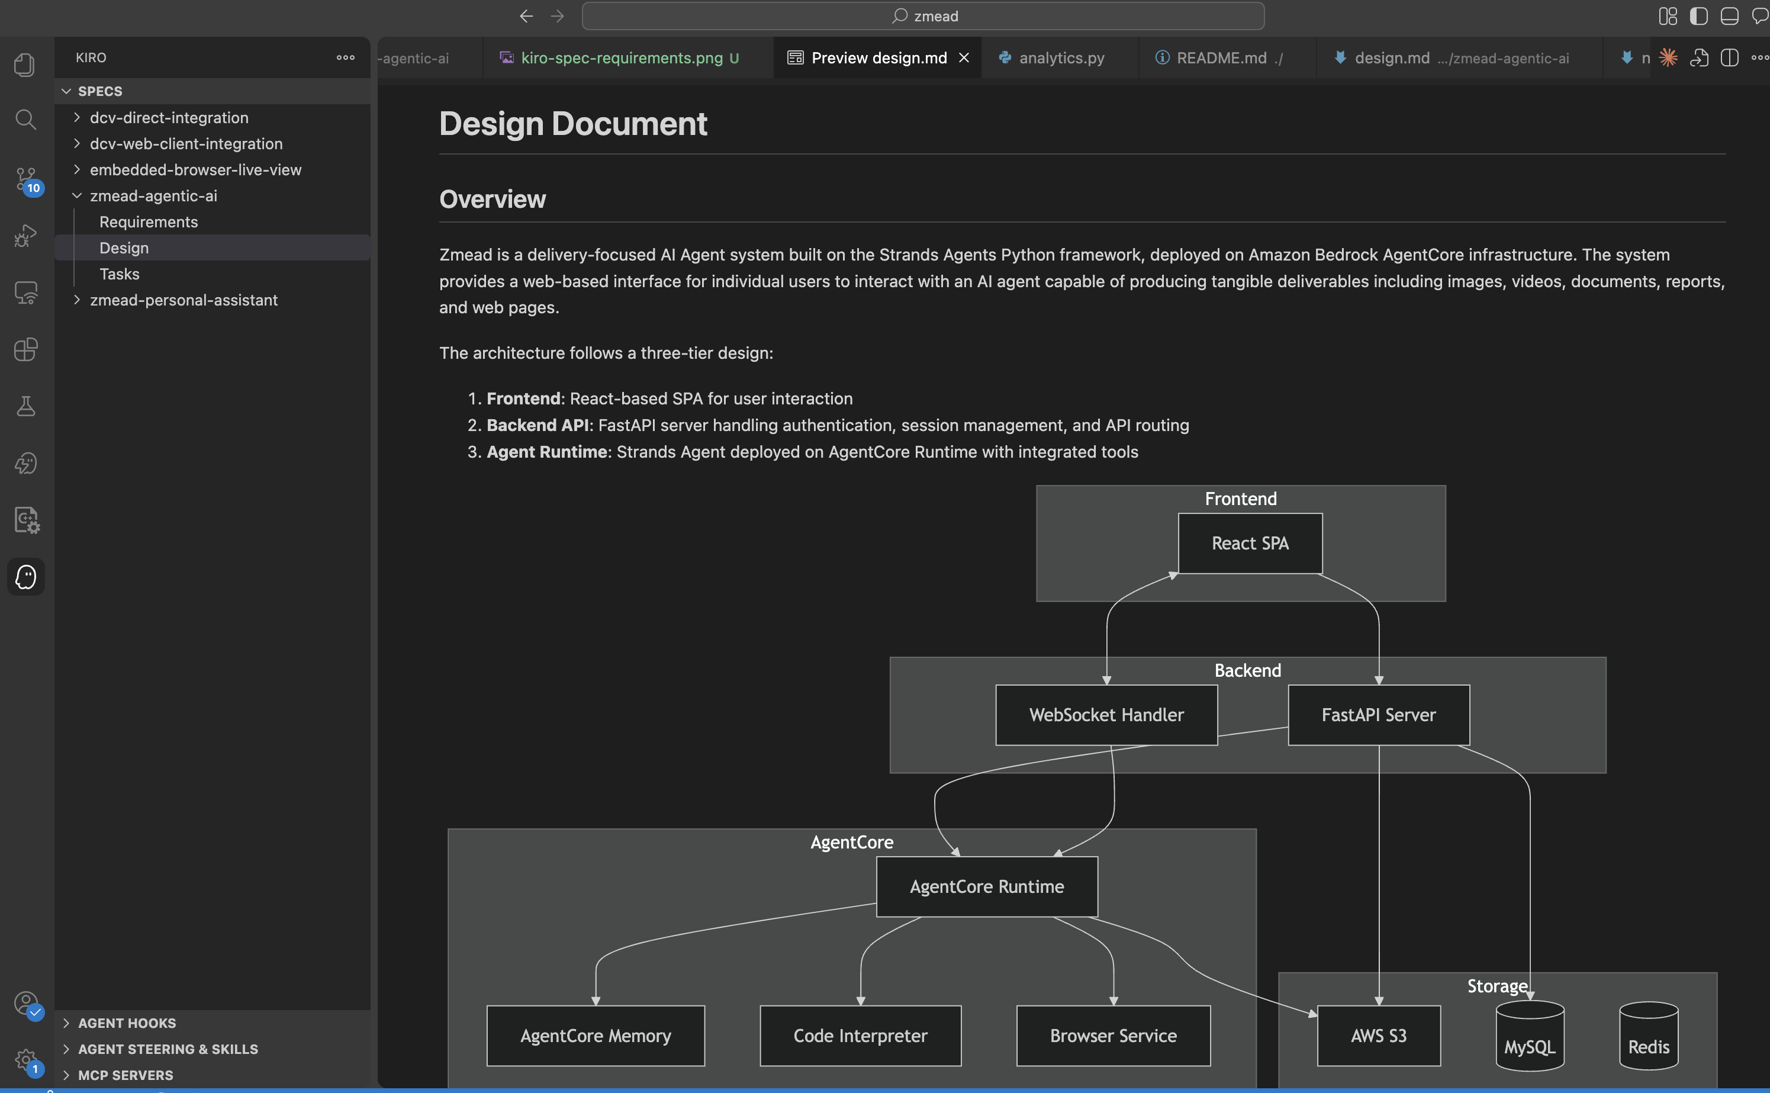Open the Extensions view
Image resolution: width=1770 pixels, height=1093 pixels.
[x=25, y=350]
